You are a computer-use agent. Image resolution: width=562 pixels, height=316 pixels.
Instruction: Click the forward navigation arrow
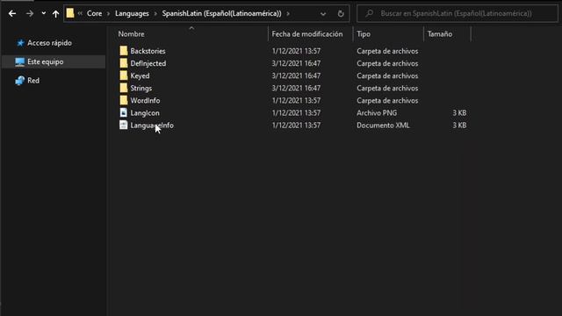[x=30, y=14]
